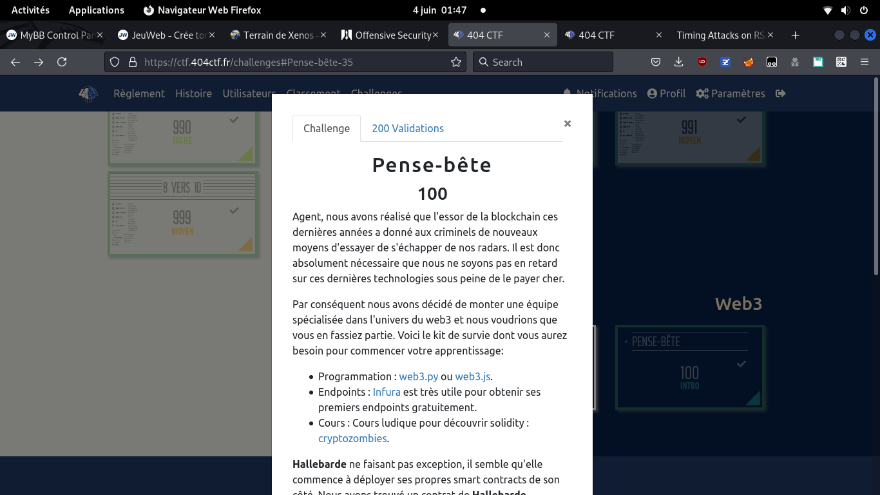Open the power icon in system tray
This screenshot has height=495, width=880.
864,10
